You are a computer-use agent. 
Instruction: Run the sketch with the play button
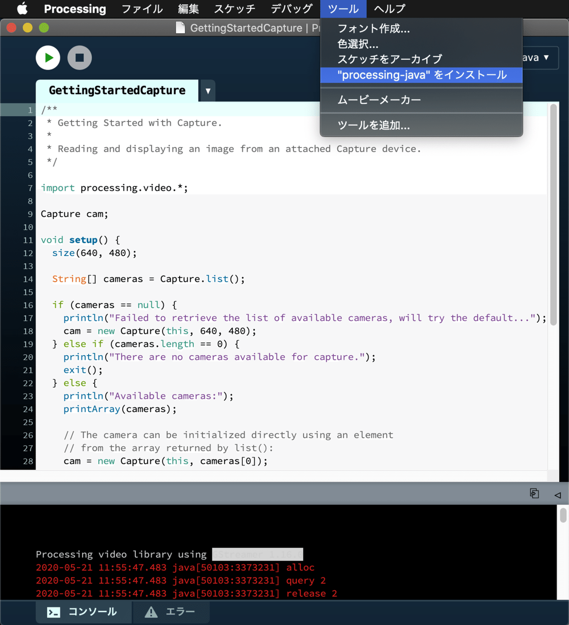(x=48, y=58)
